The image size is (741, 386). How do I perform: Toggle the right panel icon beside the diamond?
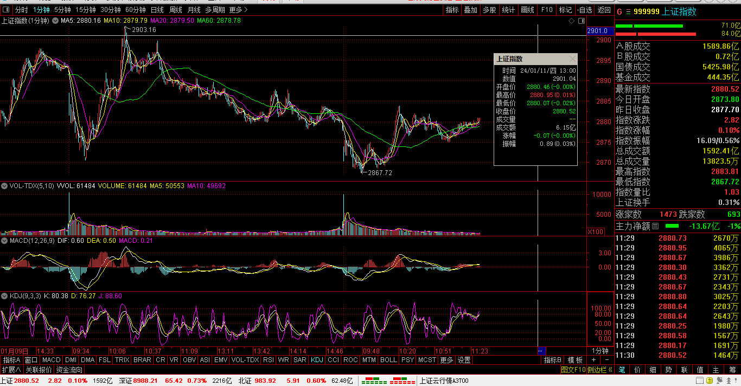(x=582, y=21)
